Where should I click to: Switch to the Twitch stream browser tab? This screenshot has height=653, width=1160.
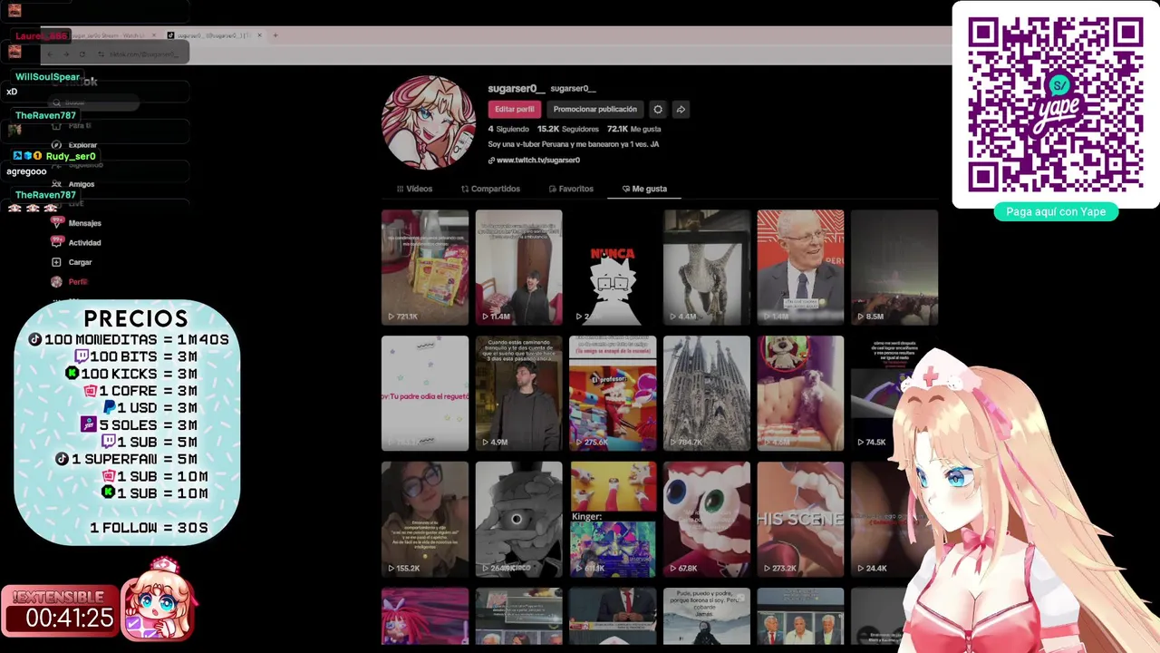[111, 35]
